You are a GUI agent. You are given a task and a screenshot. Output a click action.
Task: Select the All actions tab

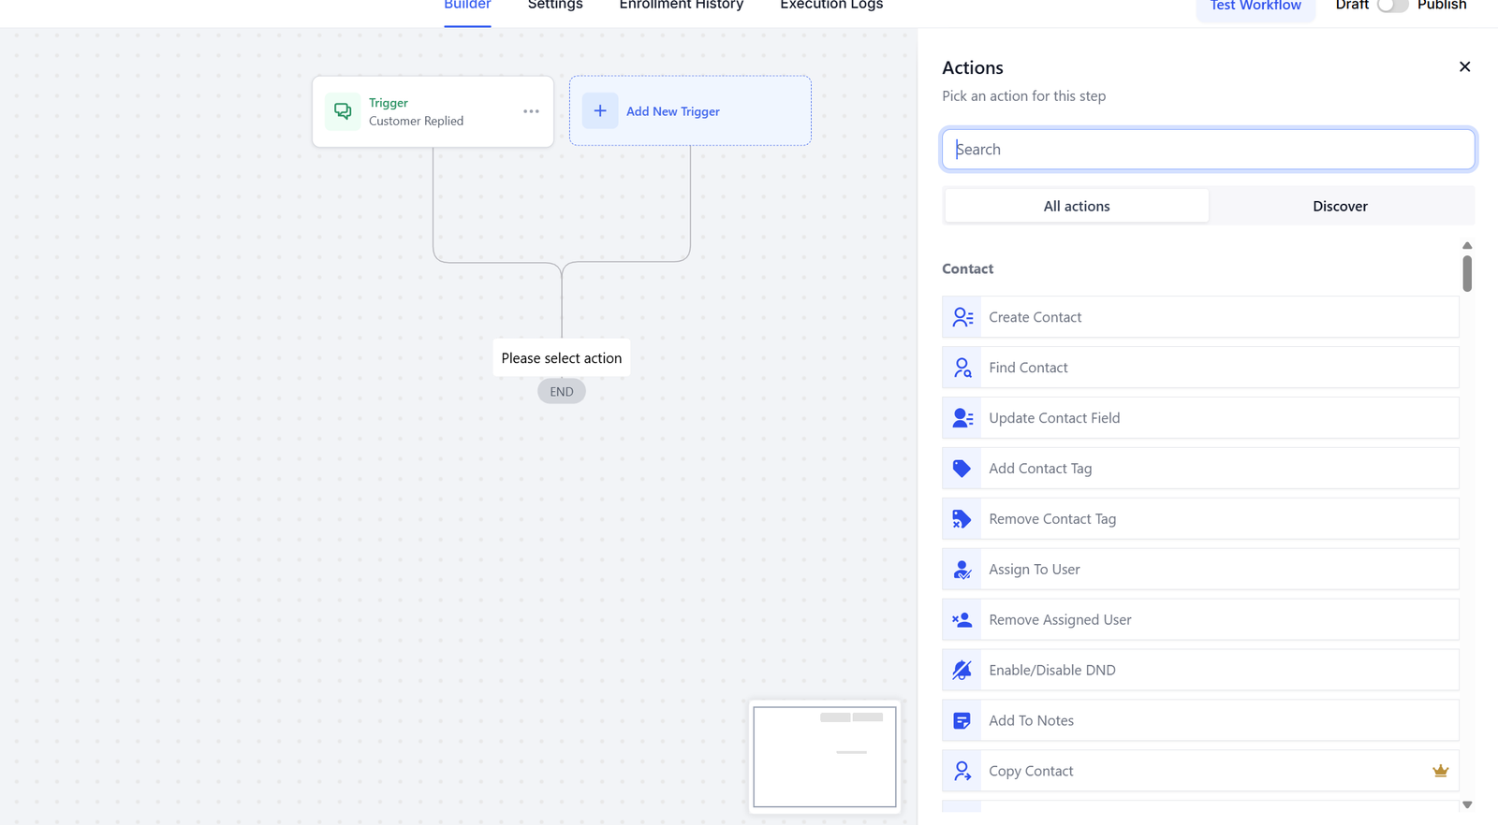[1077, 206]
